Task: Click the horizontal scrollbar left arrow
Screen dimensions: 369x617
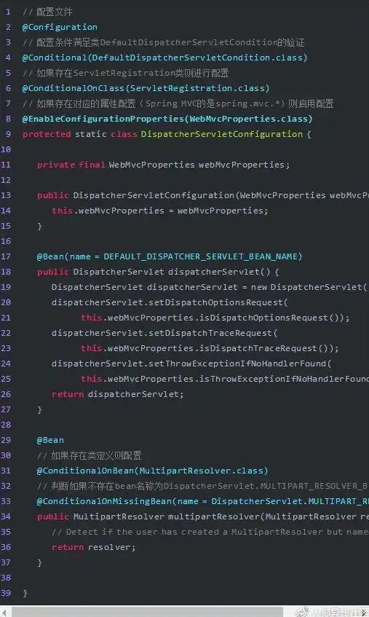Action: pyautogui.click(x=4, y=613)
